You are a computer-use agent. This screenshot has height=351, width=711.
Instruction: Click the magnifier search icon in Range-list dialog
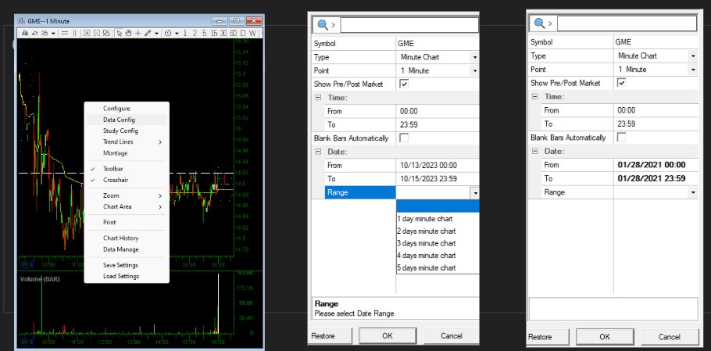tap(323, 25)
